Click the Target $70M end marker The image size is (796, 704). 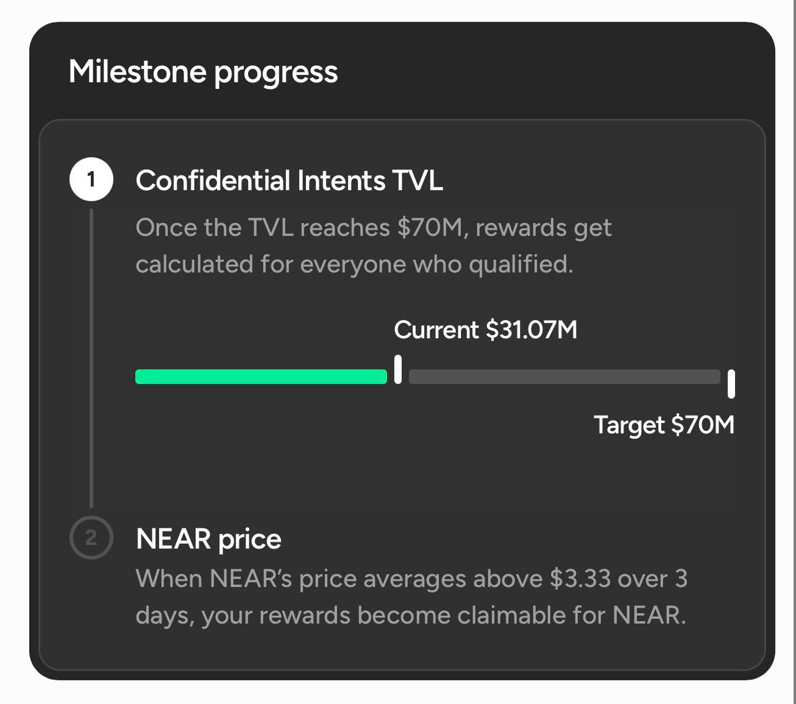click(x=731, y=384)
